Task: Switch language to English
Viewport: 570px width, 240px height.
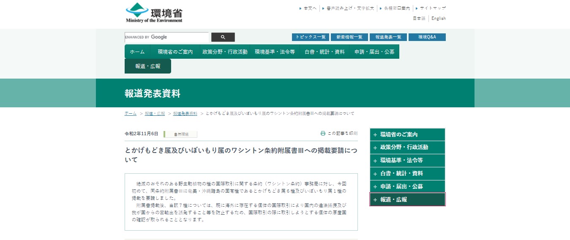Action: coord(439,19)
